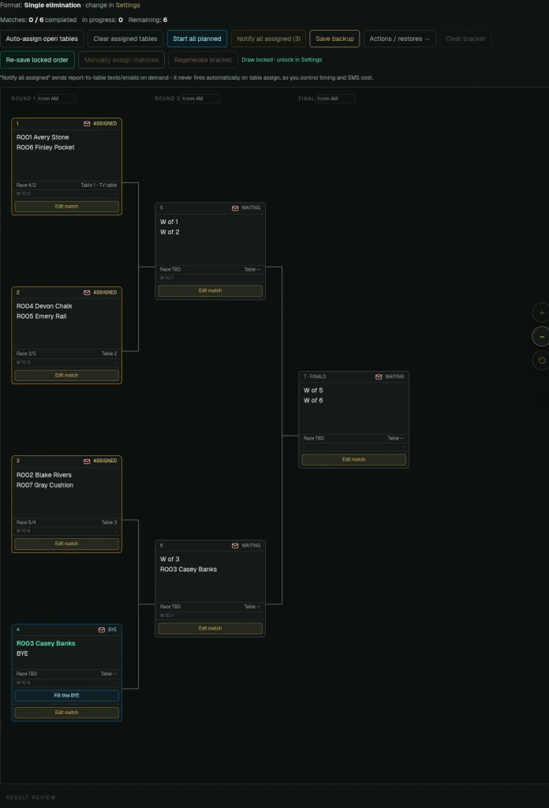The height and width of the screenshot is (808, 549).
Task: Edit match 5 W of 1 vs W of 2
Action: coord(210,290)
